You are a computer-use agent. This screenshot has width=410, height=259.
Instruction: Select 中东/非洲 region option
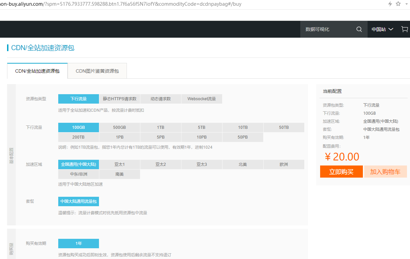[x=78, y=174]
